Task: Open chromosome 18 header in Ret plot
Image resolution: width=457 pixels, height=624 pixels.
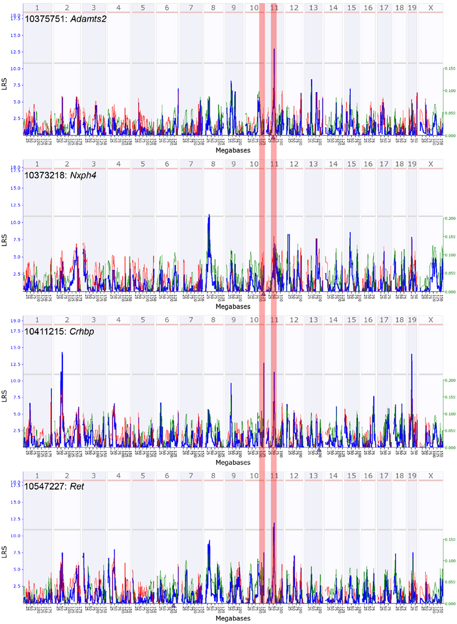Action: (399, 476)
